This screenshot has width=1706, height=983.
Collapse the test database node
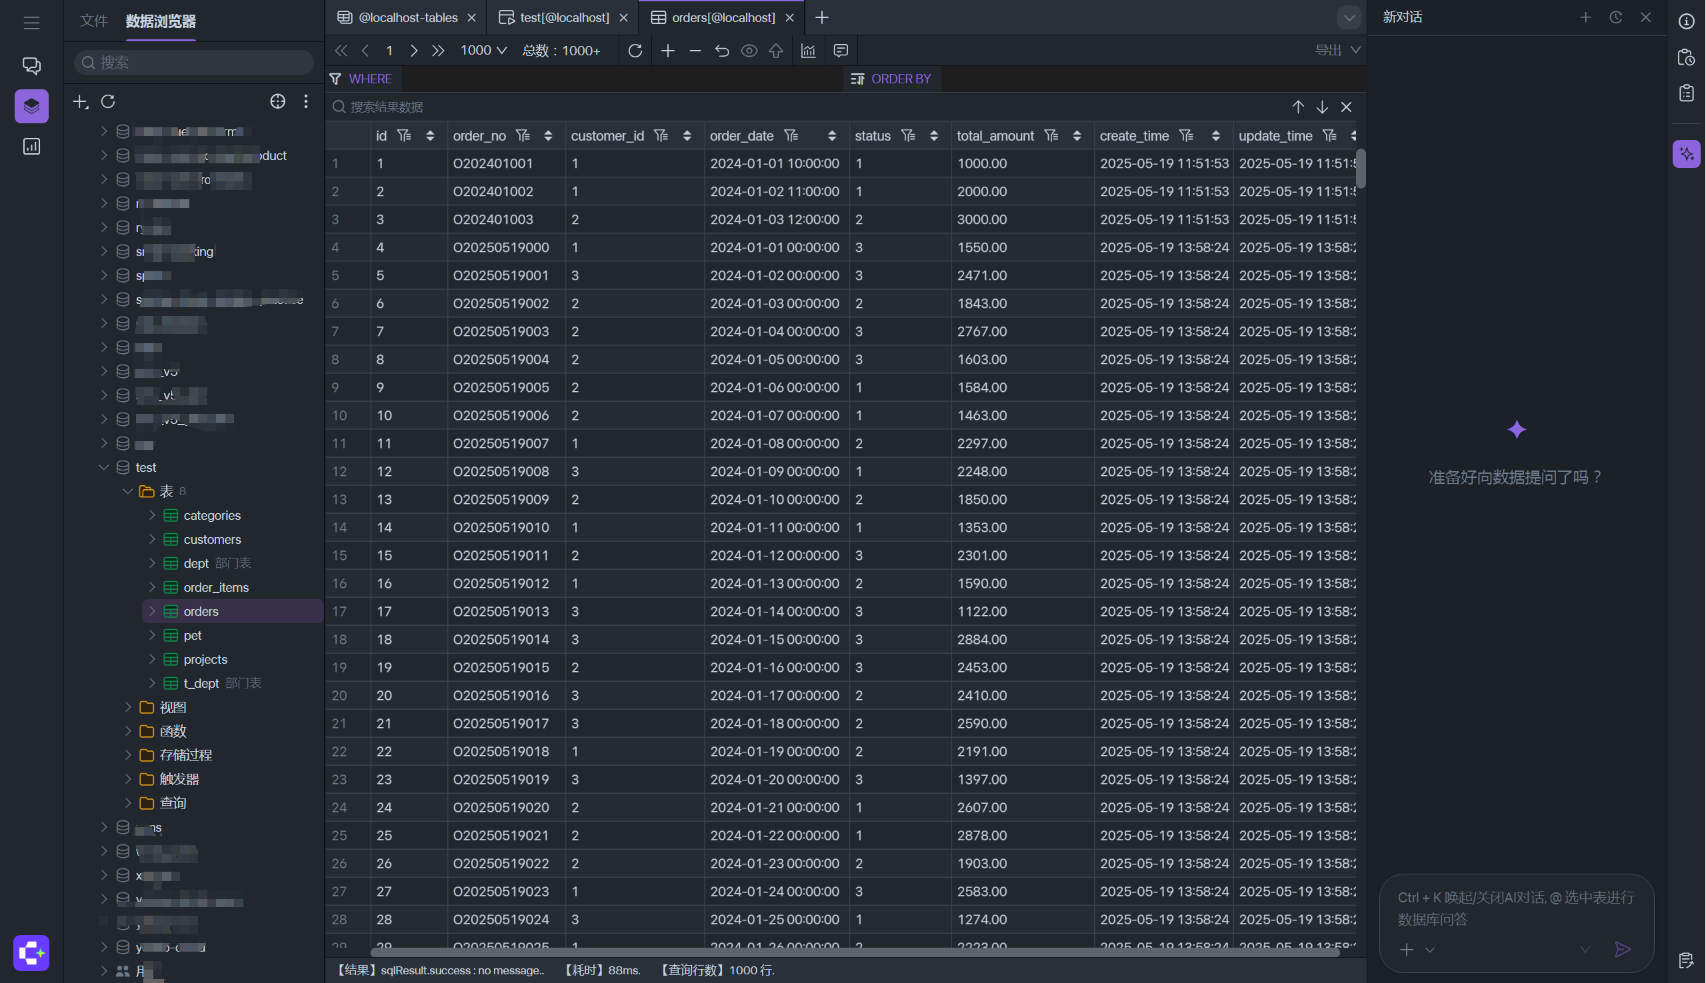tap(104, 467)
